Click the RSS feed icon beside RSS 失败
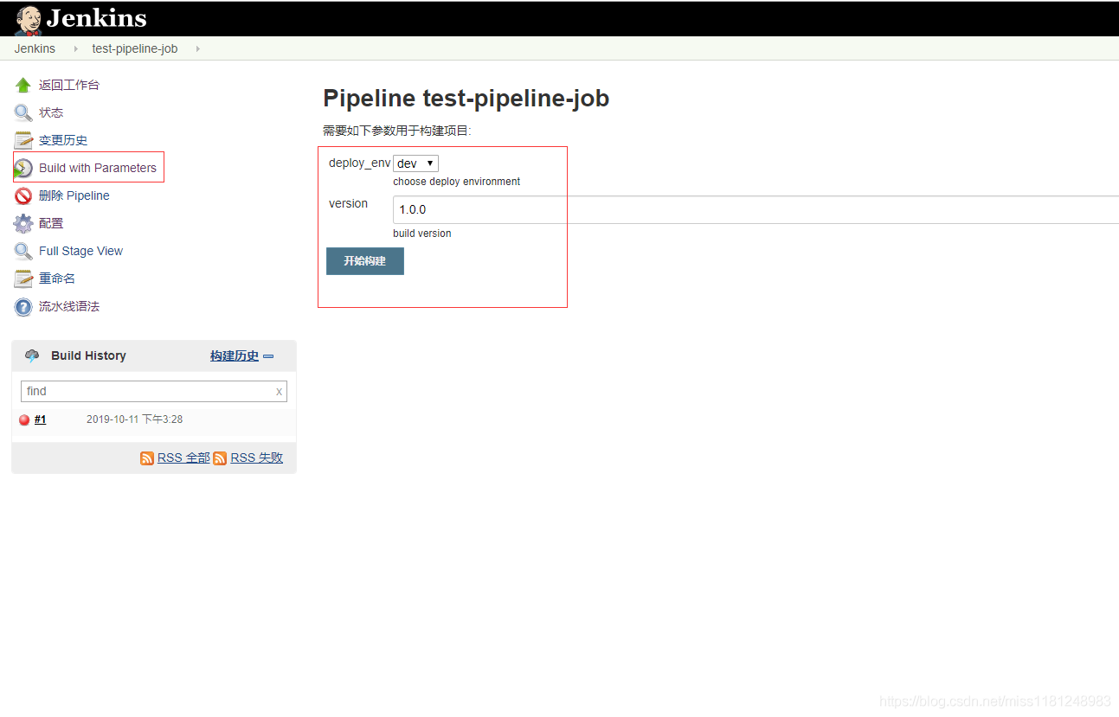The width and height of the screenshot is (1119, 717). 220,458
